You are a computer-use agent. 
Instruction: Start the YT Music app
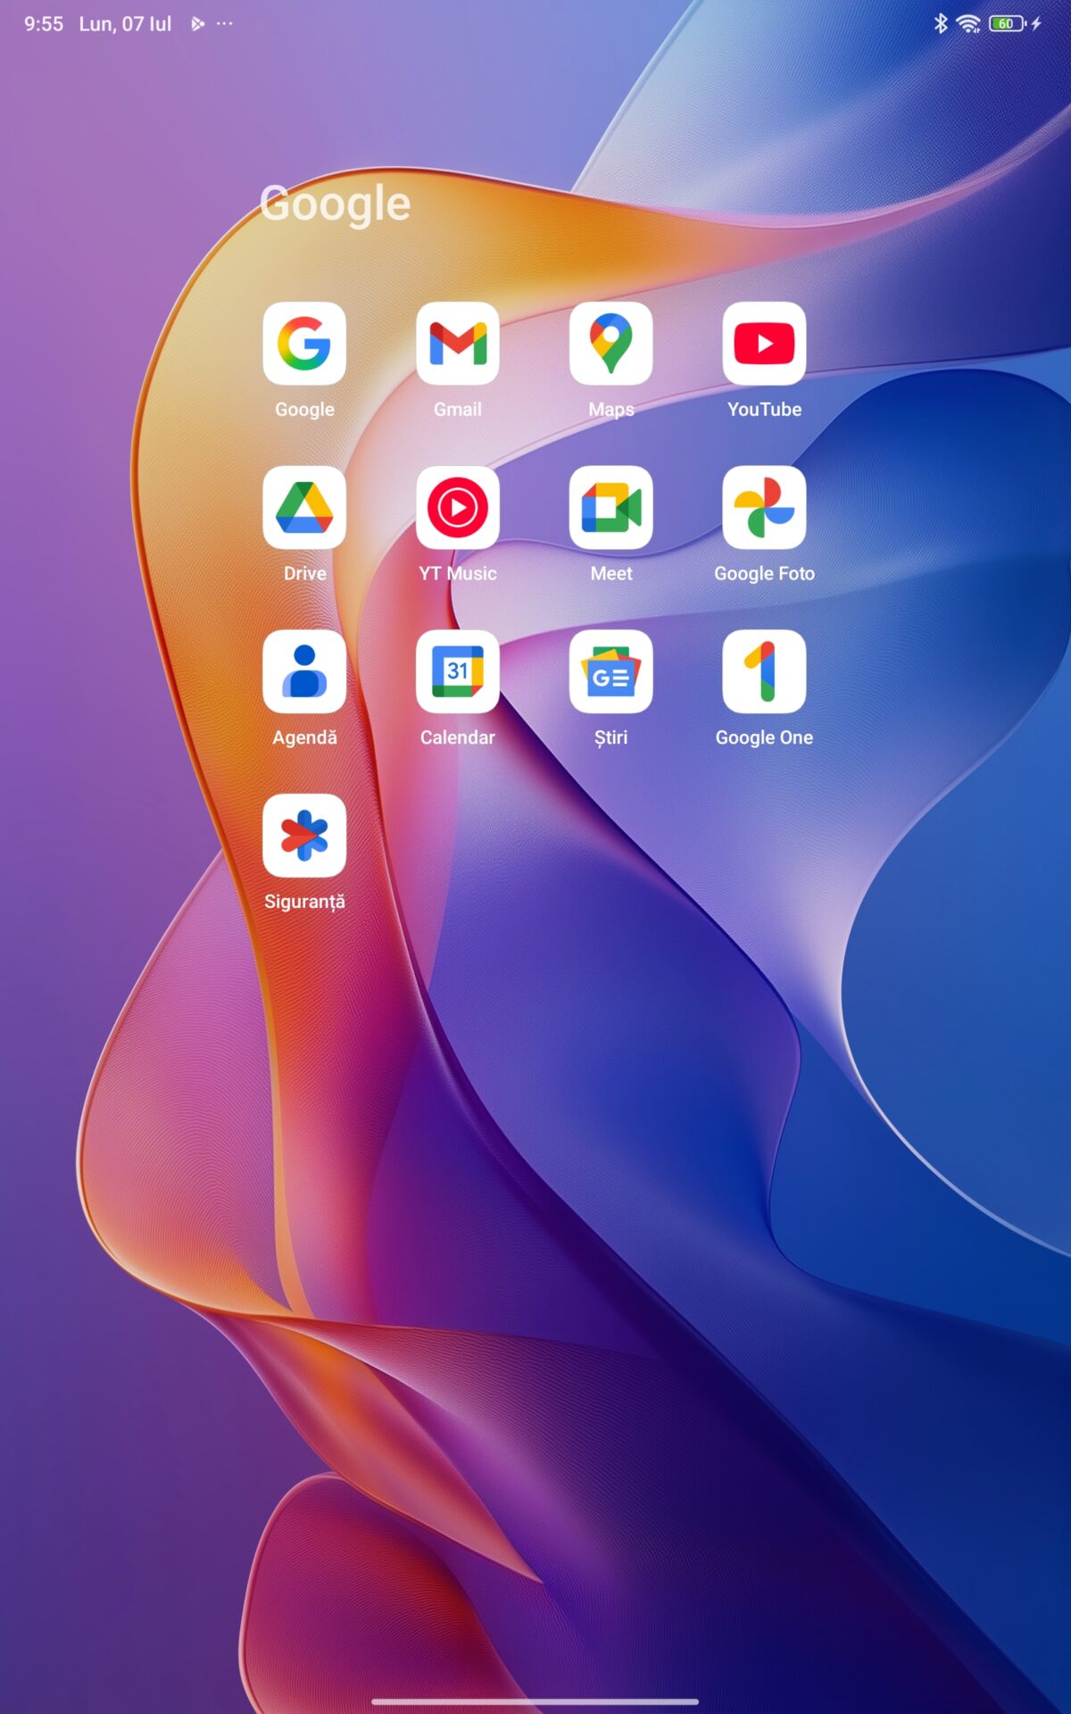coord(457,508)
